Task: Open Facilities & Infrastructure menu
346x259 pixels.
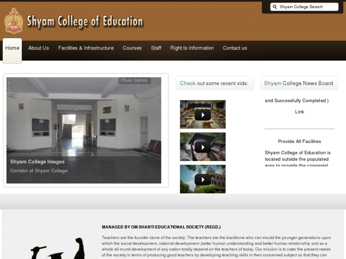Action: point(86,48)
